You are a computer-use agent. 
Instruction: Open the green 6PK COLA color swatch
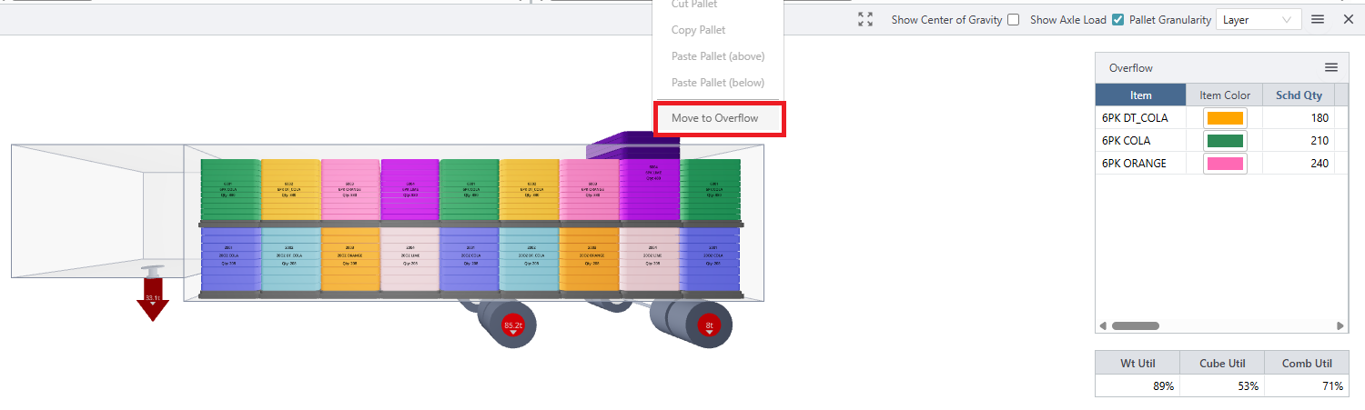(1225, 141)
